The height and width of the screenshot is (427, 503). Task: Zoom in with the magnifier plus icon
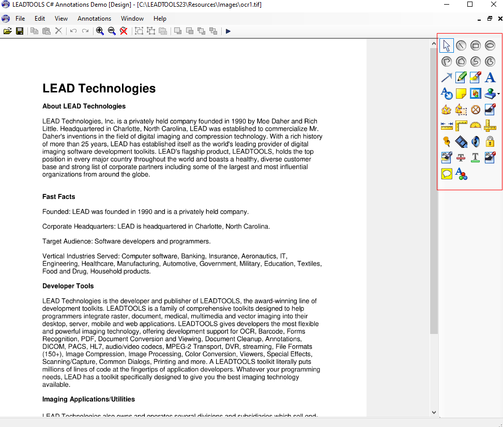tap(100, 31)
